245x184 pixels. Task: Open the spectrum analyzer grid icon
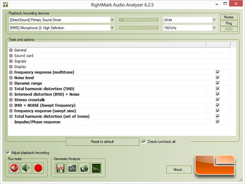click(x=96, y=168)
